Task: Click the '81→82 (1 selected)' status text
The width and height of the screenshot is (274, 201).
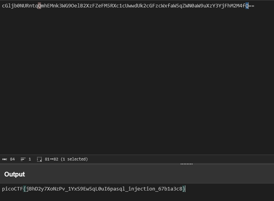Action: click(x=66, y=159)
